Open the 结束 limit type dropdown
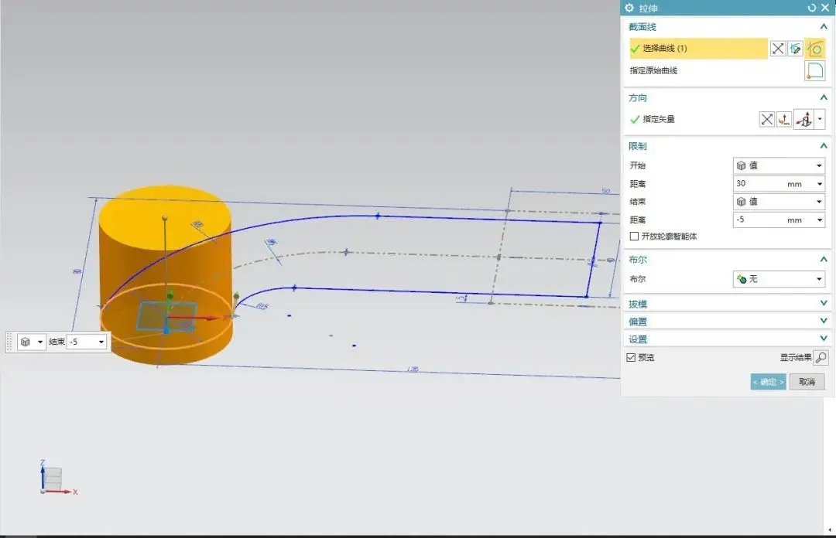Viewport: 836px width, 538px height. coord(779,202)
